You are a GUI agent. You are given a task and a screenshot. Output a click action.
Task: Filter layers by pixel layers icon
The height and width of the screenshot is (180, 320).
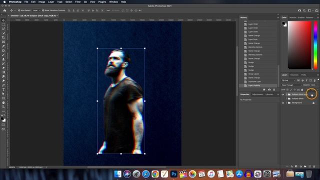298,80
